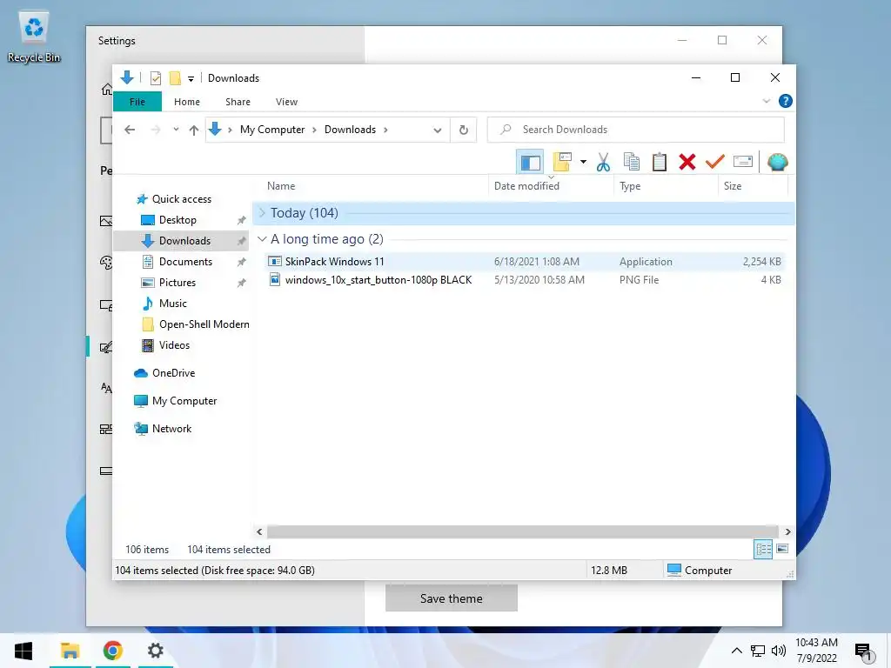Refresh the Downloads folder

click(x=464, y=130)
